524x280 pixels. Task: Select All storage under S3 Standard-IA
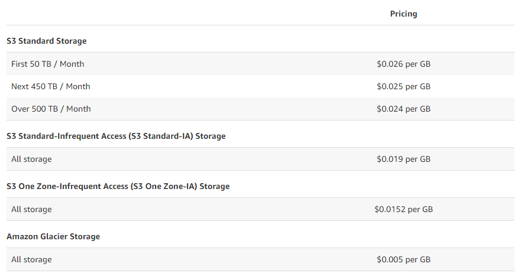(31, 159)
